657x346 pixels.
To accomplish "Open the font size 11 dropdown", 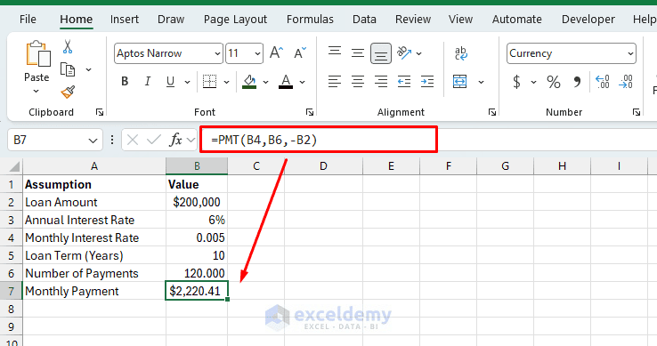I will point(257,53).
